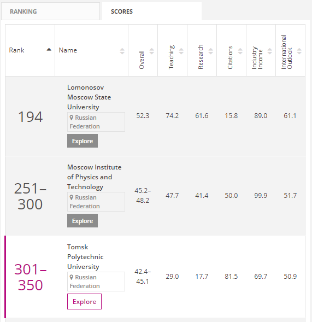Switch to the RANKING tab
312x322 pixels.
click(50, 11)
